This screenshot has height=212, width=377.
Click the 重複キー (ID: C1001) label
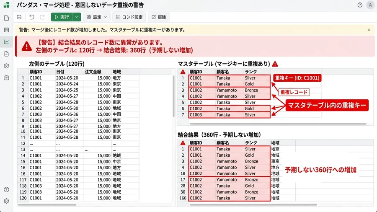coord(297,78)
